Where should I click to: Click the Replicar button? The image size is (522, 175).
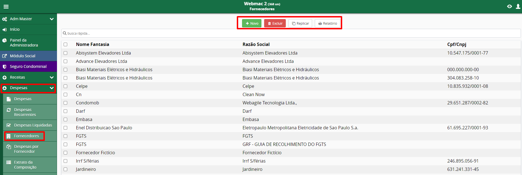[x=300, y=23]
